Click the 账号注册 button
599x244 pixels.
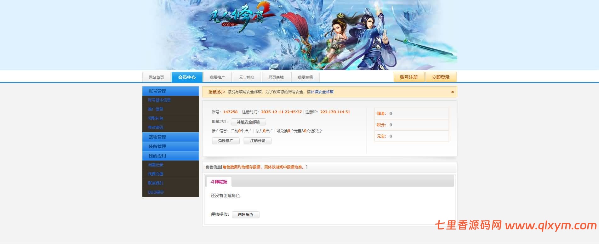(409, 77)
